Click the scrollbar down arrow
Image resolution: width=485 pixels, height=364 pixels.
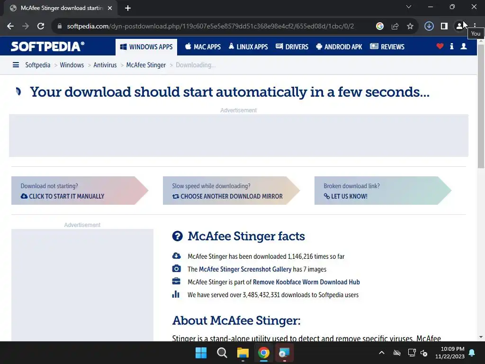[481, 337]
